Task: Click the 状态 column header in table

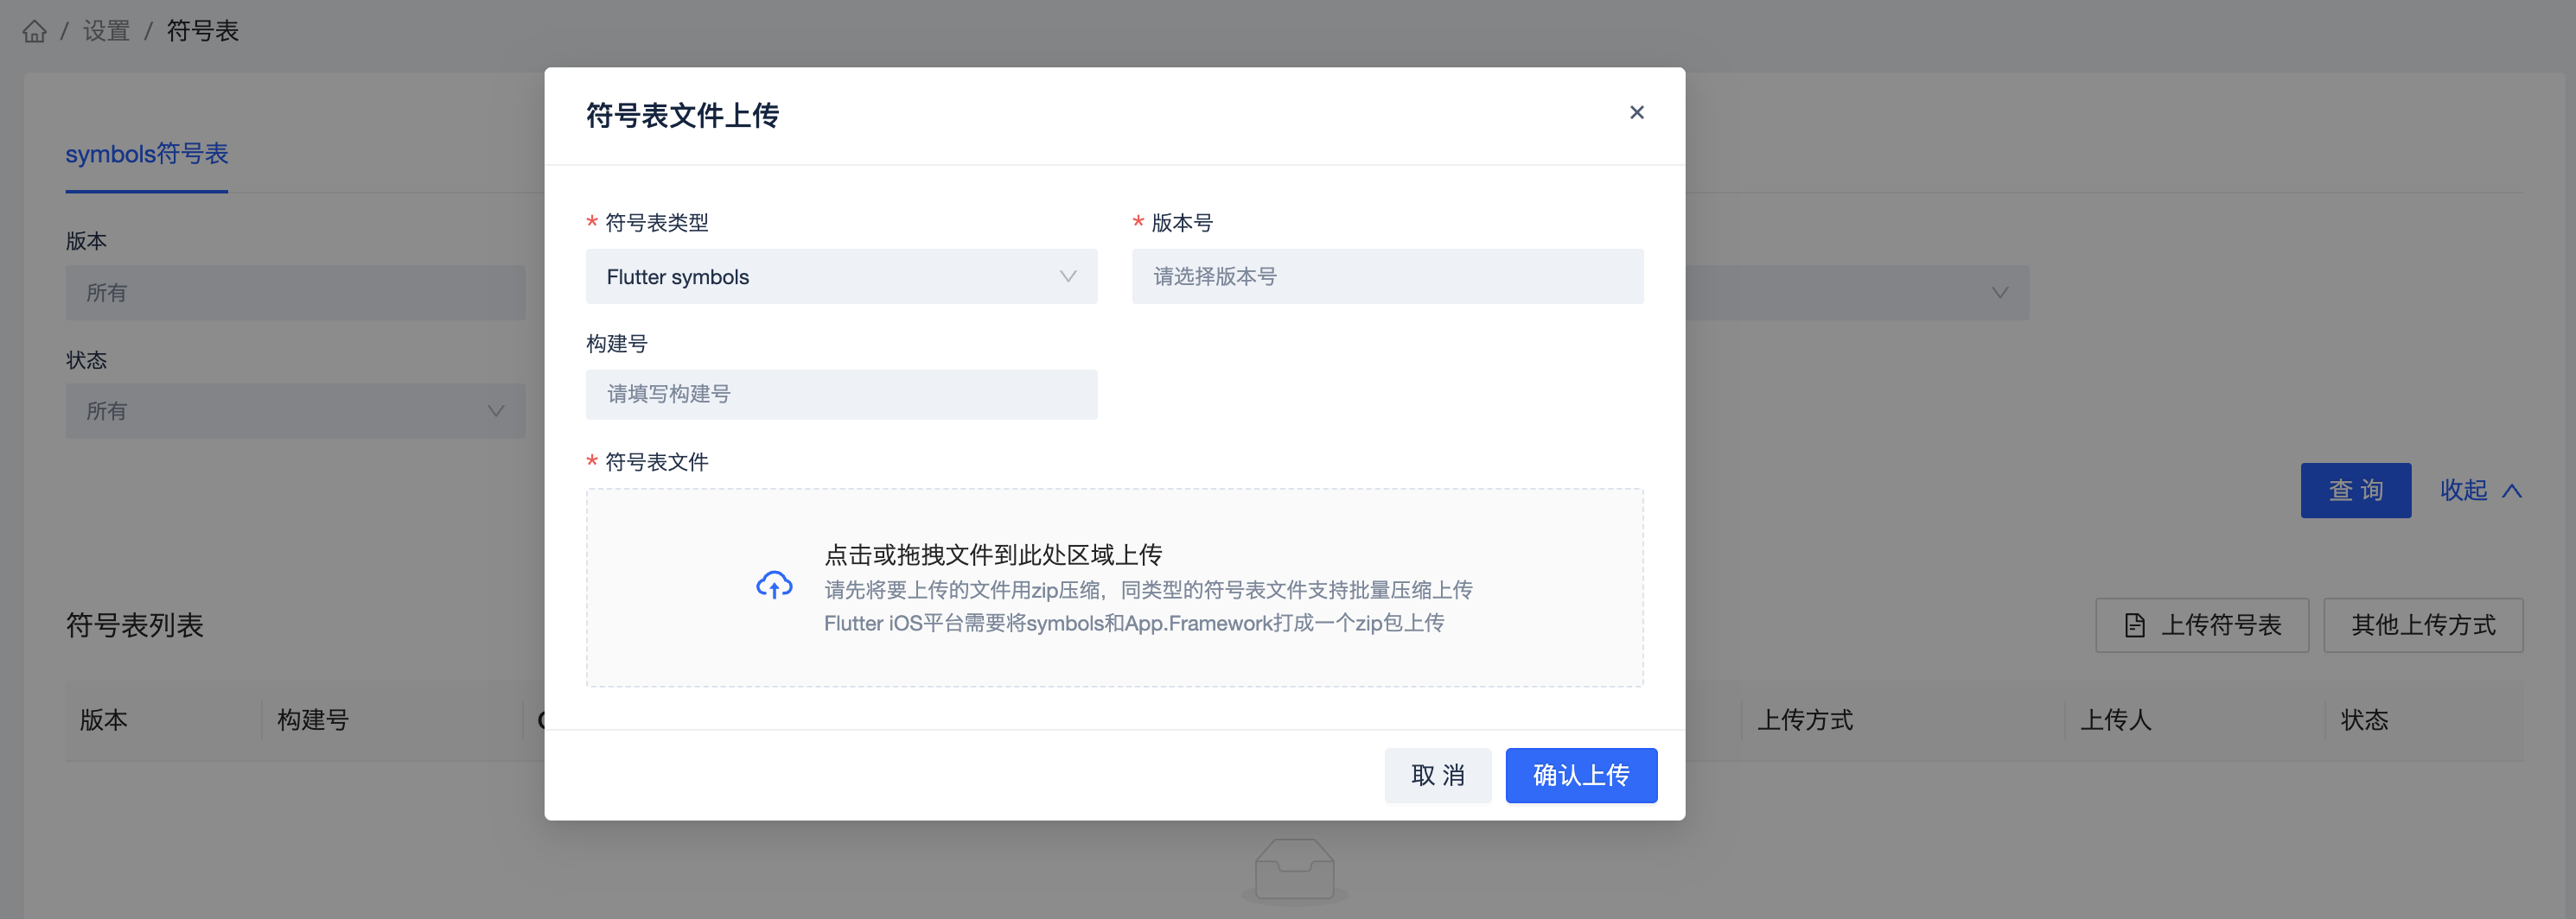Action: [x=2364, y=720]
